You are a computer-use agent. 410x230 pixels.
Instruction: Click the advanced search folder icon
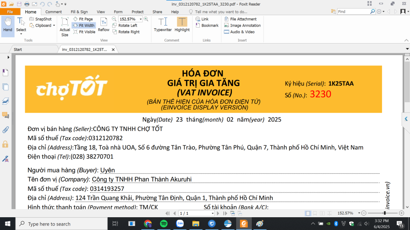point(334,12)
